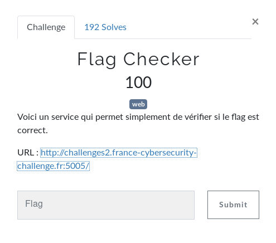Submit the flag with the Submit button
The height and width of the screenshot is (243, 276).
click(x=233, y=205)
